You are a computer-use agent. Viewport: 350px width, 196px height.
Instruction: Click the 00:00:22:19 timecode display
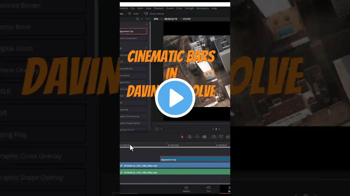[x=171, y=19]
